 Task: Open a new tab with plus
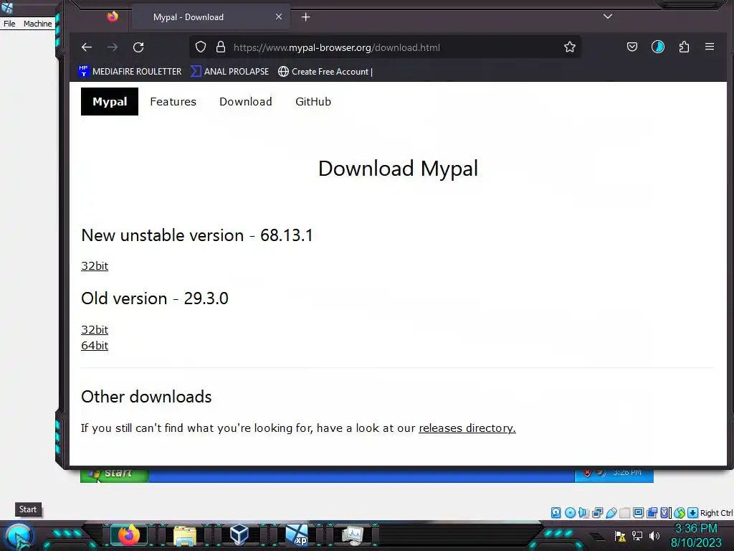pyautogui.click(x=305, y=17)
